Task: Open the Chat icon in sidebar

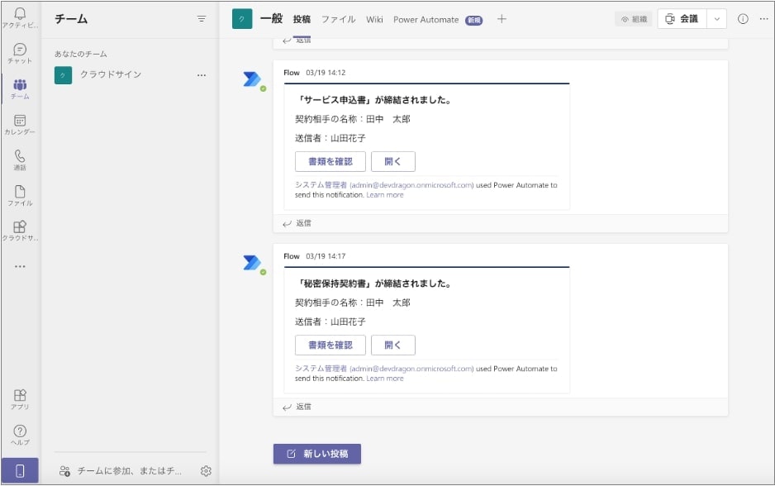Action: click(20, 53)
